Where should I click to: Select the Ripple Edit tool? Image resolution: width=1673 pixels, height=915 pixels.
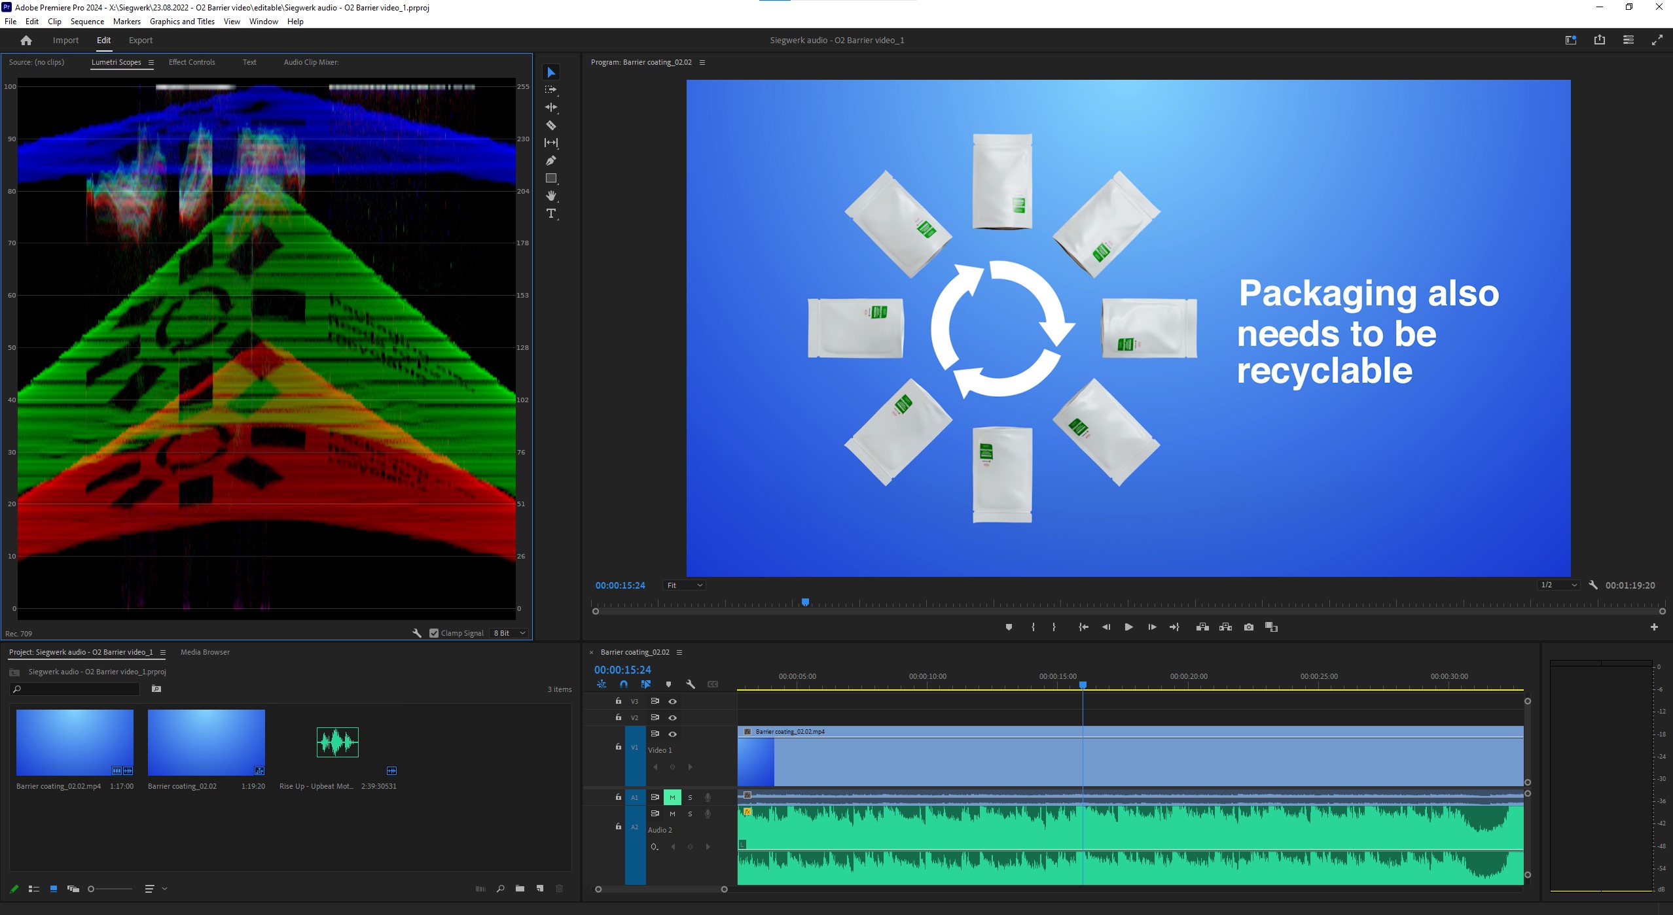[x=551, y=107]
